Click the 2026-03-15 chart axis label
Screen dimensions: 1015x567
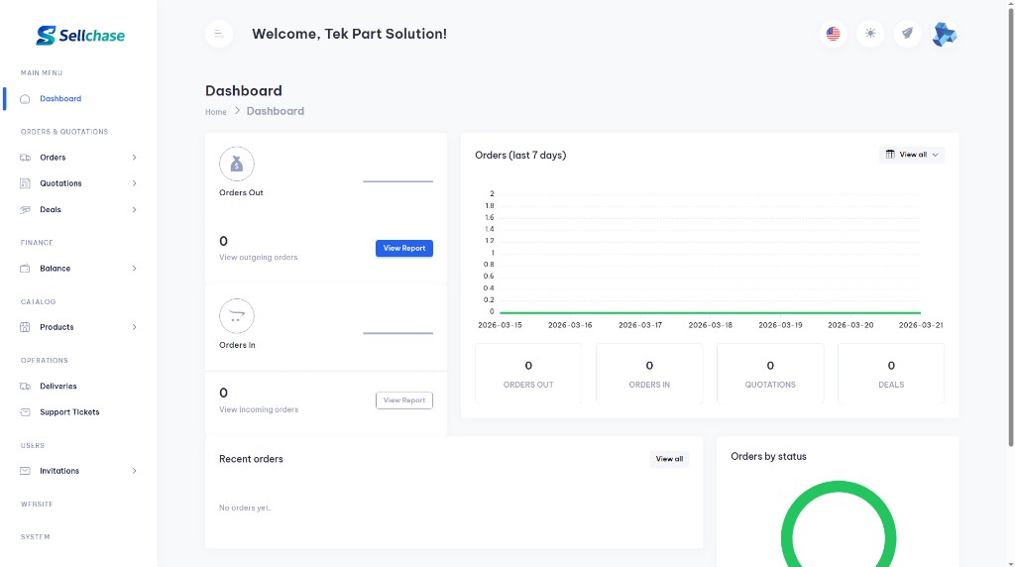click(500, 325)
